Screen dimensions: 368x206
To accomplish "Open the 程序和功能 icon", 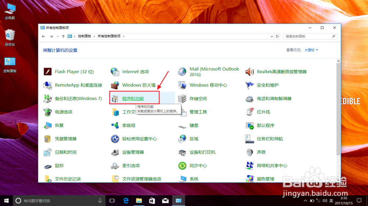I will [115, 99].
